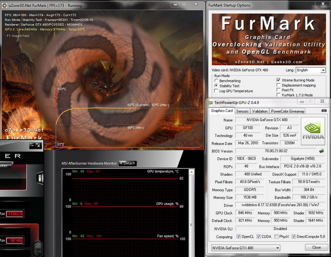Enable Log GPU Temperature

tap(216, 91)
